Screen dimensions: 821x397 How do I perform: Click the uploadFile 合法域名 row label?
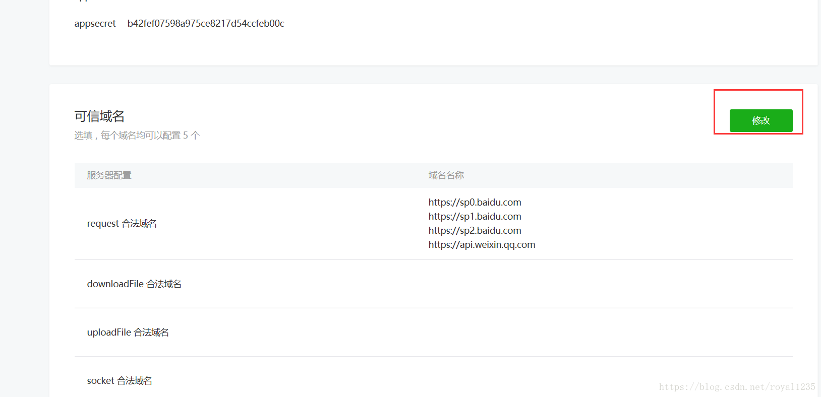pos(128,333)
